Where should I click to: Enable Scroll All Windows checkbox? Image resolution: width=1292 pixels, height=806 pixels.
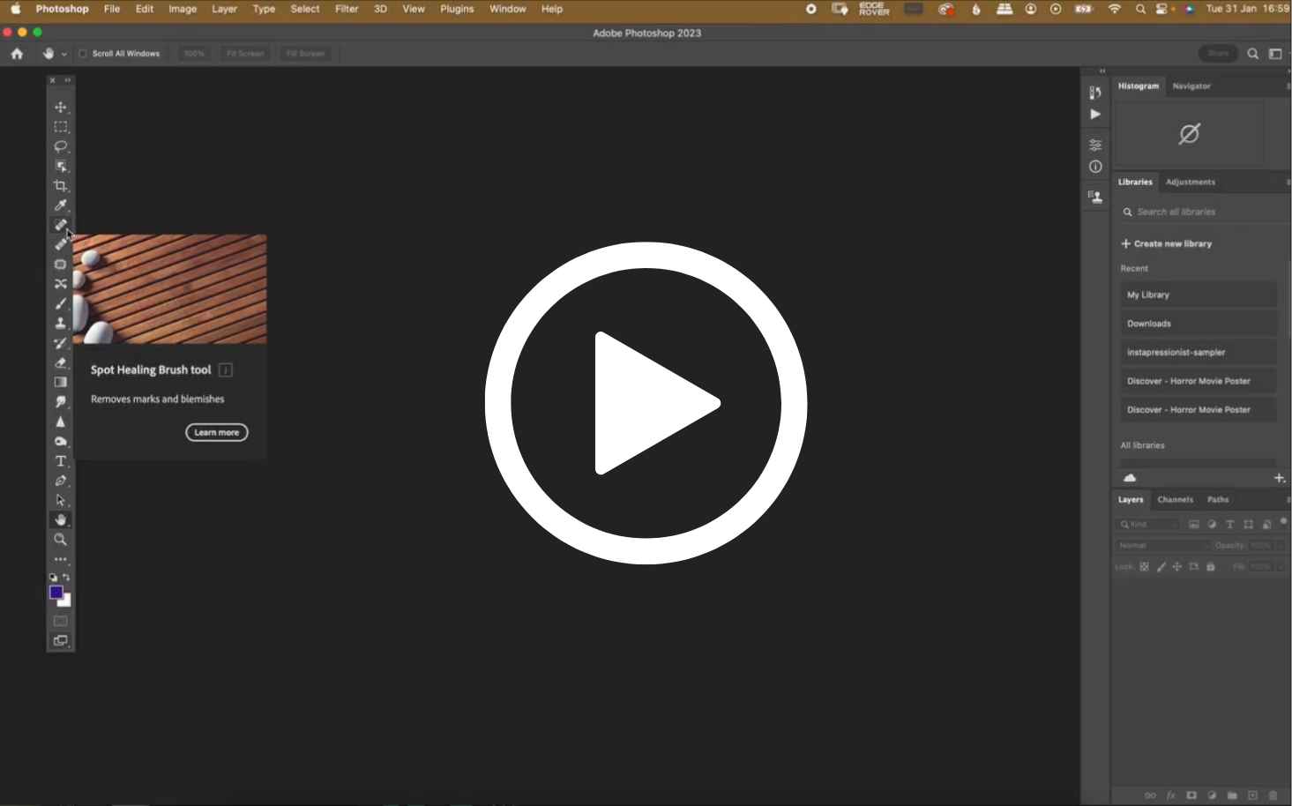click(x=83, y=54)
